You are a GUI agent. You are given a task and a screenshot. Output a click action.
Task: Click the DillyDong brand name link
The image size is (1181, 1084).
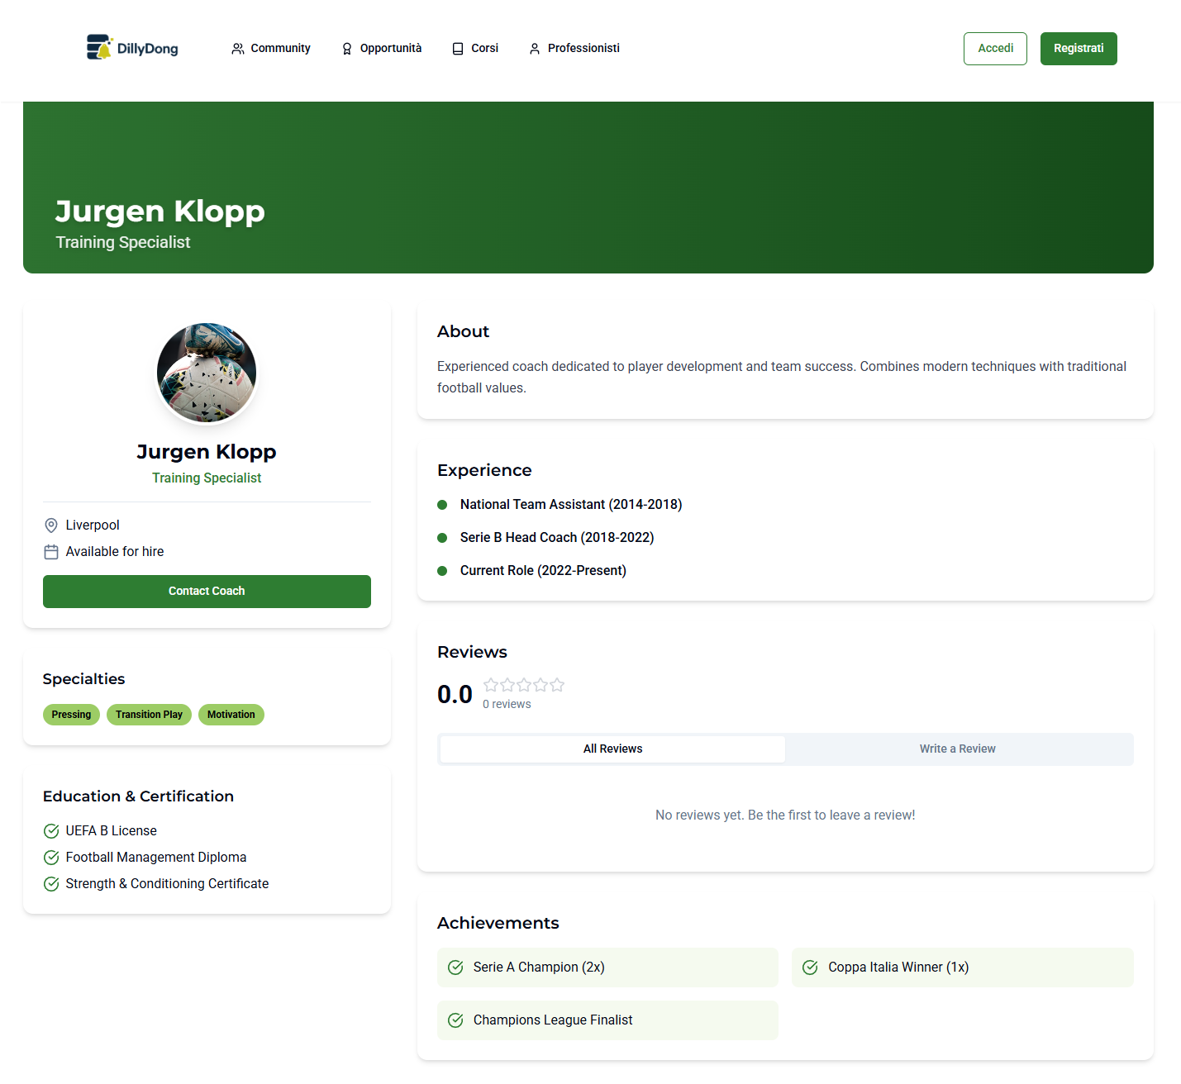point(148,49)
